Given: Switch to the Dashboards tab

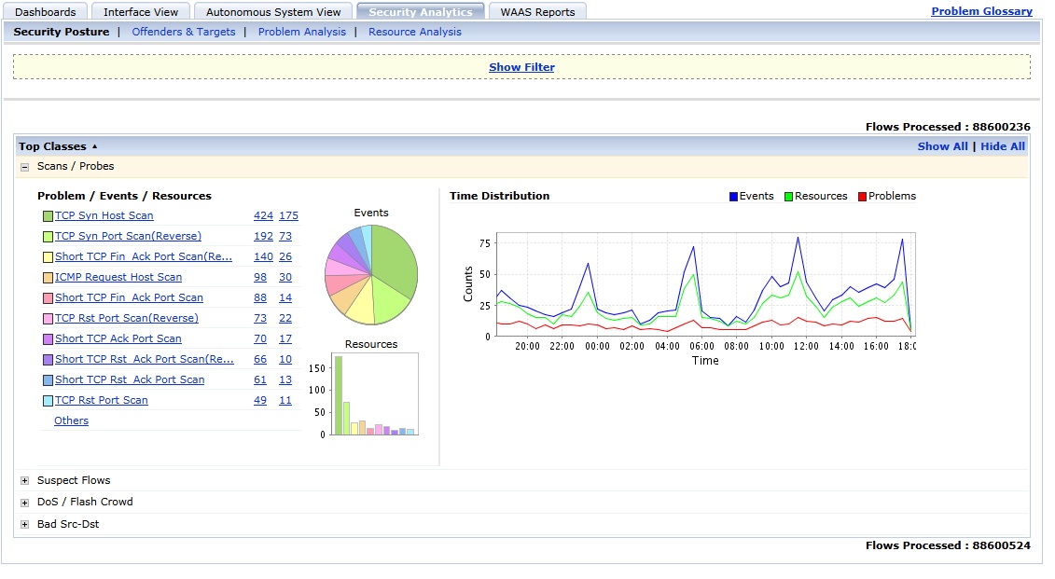Looking at the screenshot, I should pyautogui.click(x=45, y=11).
